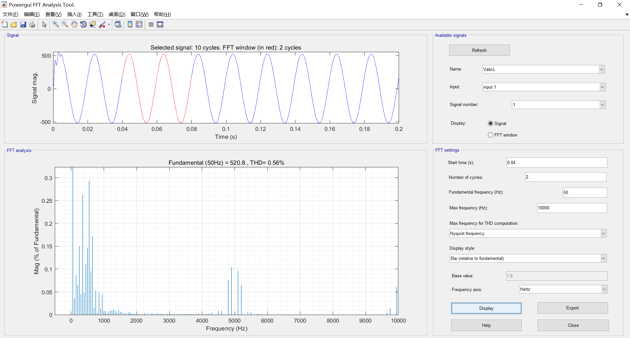Click the Max frequency field
Viewport: 630px width, 338px height.
tap(572, 208)
